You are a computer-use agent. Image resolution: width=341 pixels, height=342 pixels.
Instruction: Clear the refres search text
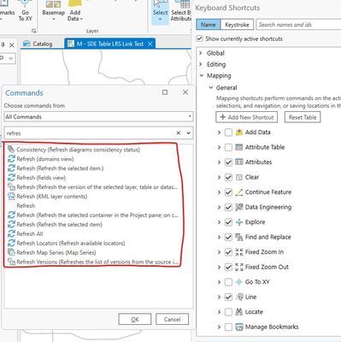[179, 133]
